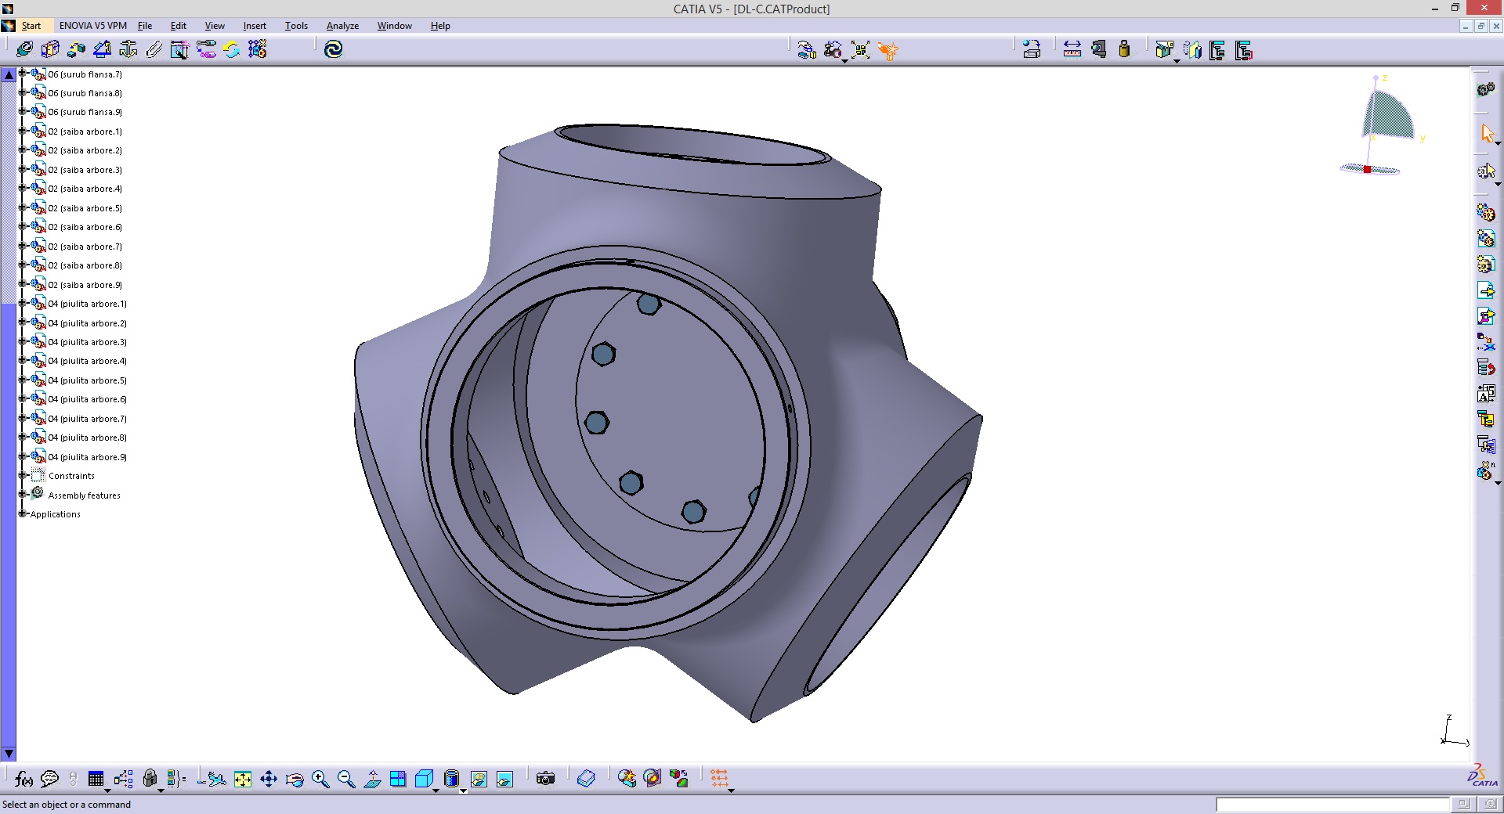Expand the 02 (saiba arbore.1) node
The height and width of the screenshot is (814, 1504).
pyautogui.click(x=23, y=131)
